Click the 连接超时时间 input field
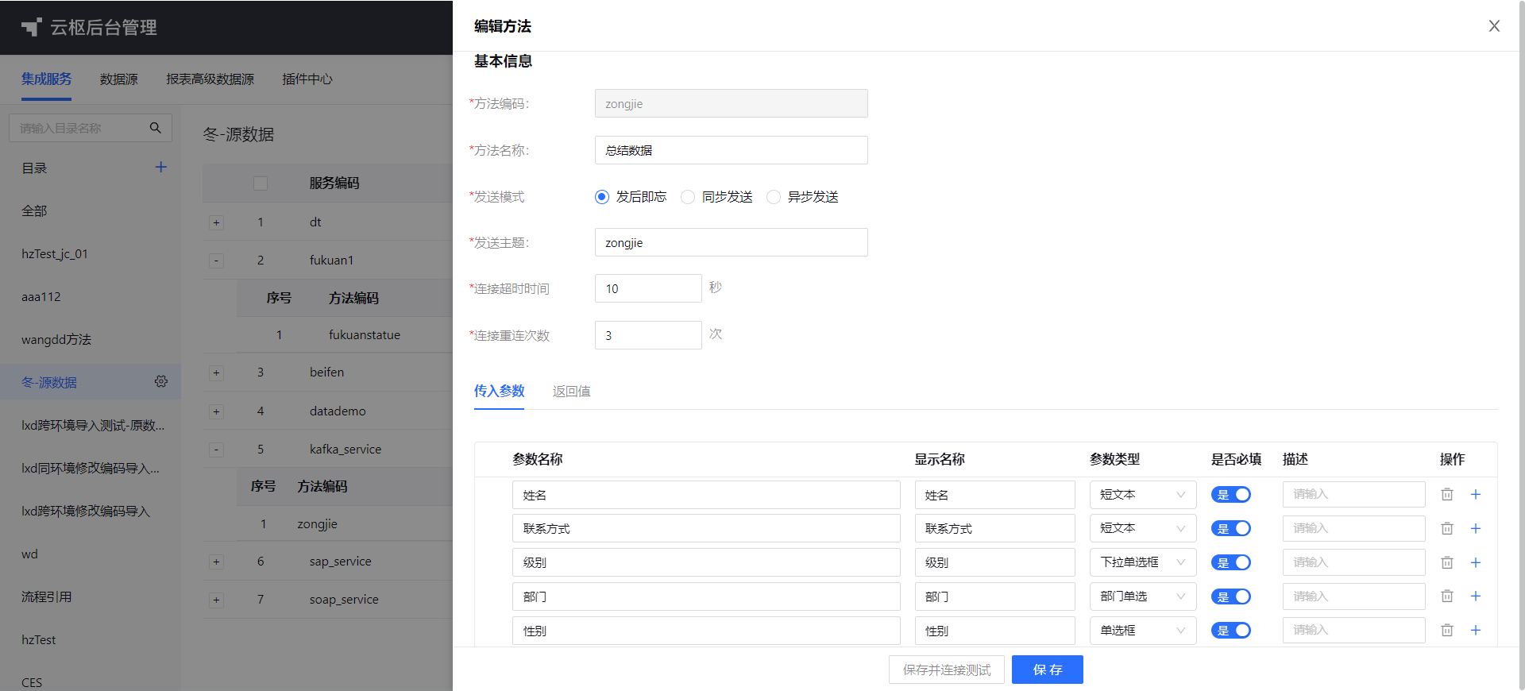 click(648, 288)
